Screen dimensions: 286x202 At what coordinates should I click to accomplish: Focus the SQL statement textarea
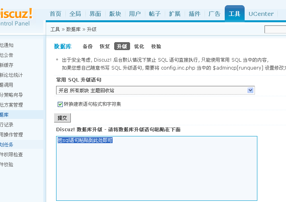[x=157, y=168]
